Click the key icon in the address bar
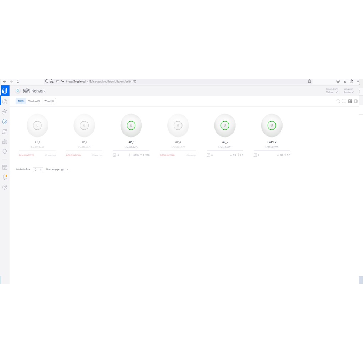Viewport: 363px width, 363px height. point(62,81)
